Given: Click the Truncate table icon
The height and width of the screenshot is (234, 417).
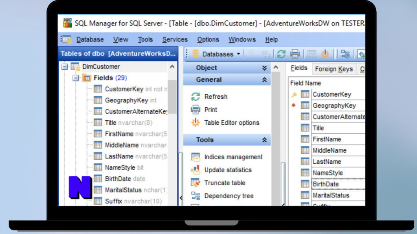Looking at the screenshot, I should (x=195, y=183).
